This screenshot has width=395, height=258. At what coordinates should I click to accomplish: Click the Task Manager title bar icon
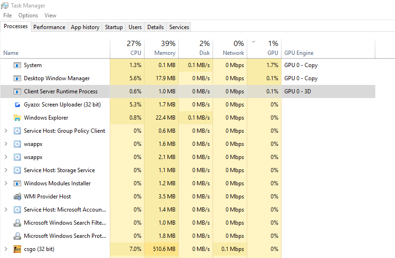[x=5, y=5]
